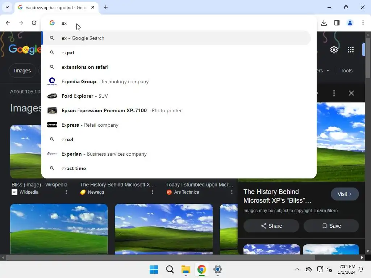371x278 pixels.
Task: Open the Wikipedia Bliss image thumbnail
Action: (x=26, y=152)
